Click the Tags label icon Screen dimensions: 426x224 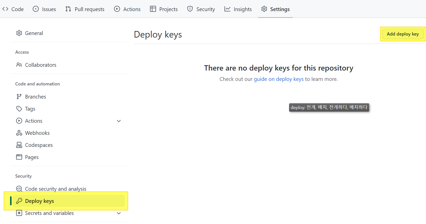click(x=19, y=109)
